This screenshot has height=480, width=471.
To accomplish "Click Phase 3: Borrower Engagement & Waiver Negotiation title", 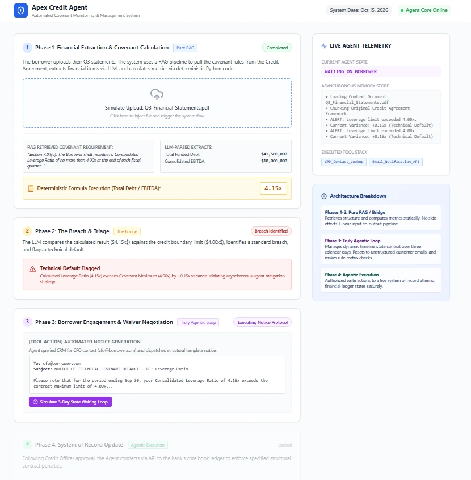I will coord(104,322).
